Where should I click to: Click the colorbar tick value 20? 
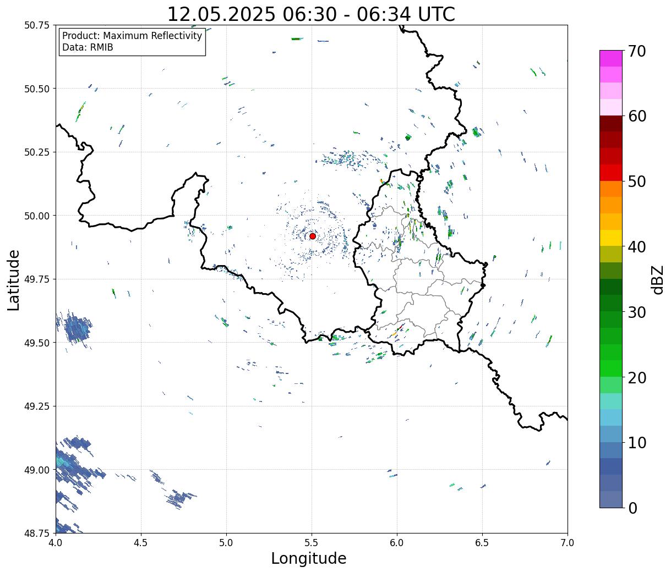637,378
